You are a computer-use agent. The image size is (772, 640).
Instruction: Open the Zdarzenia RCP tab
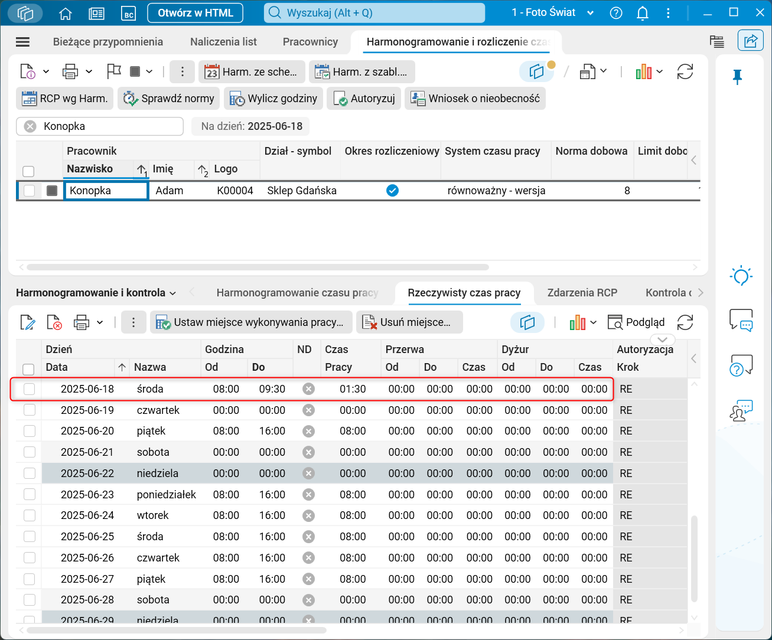pos(582,293)
